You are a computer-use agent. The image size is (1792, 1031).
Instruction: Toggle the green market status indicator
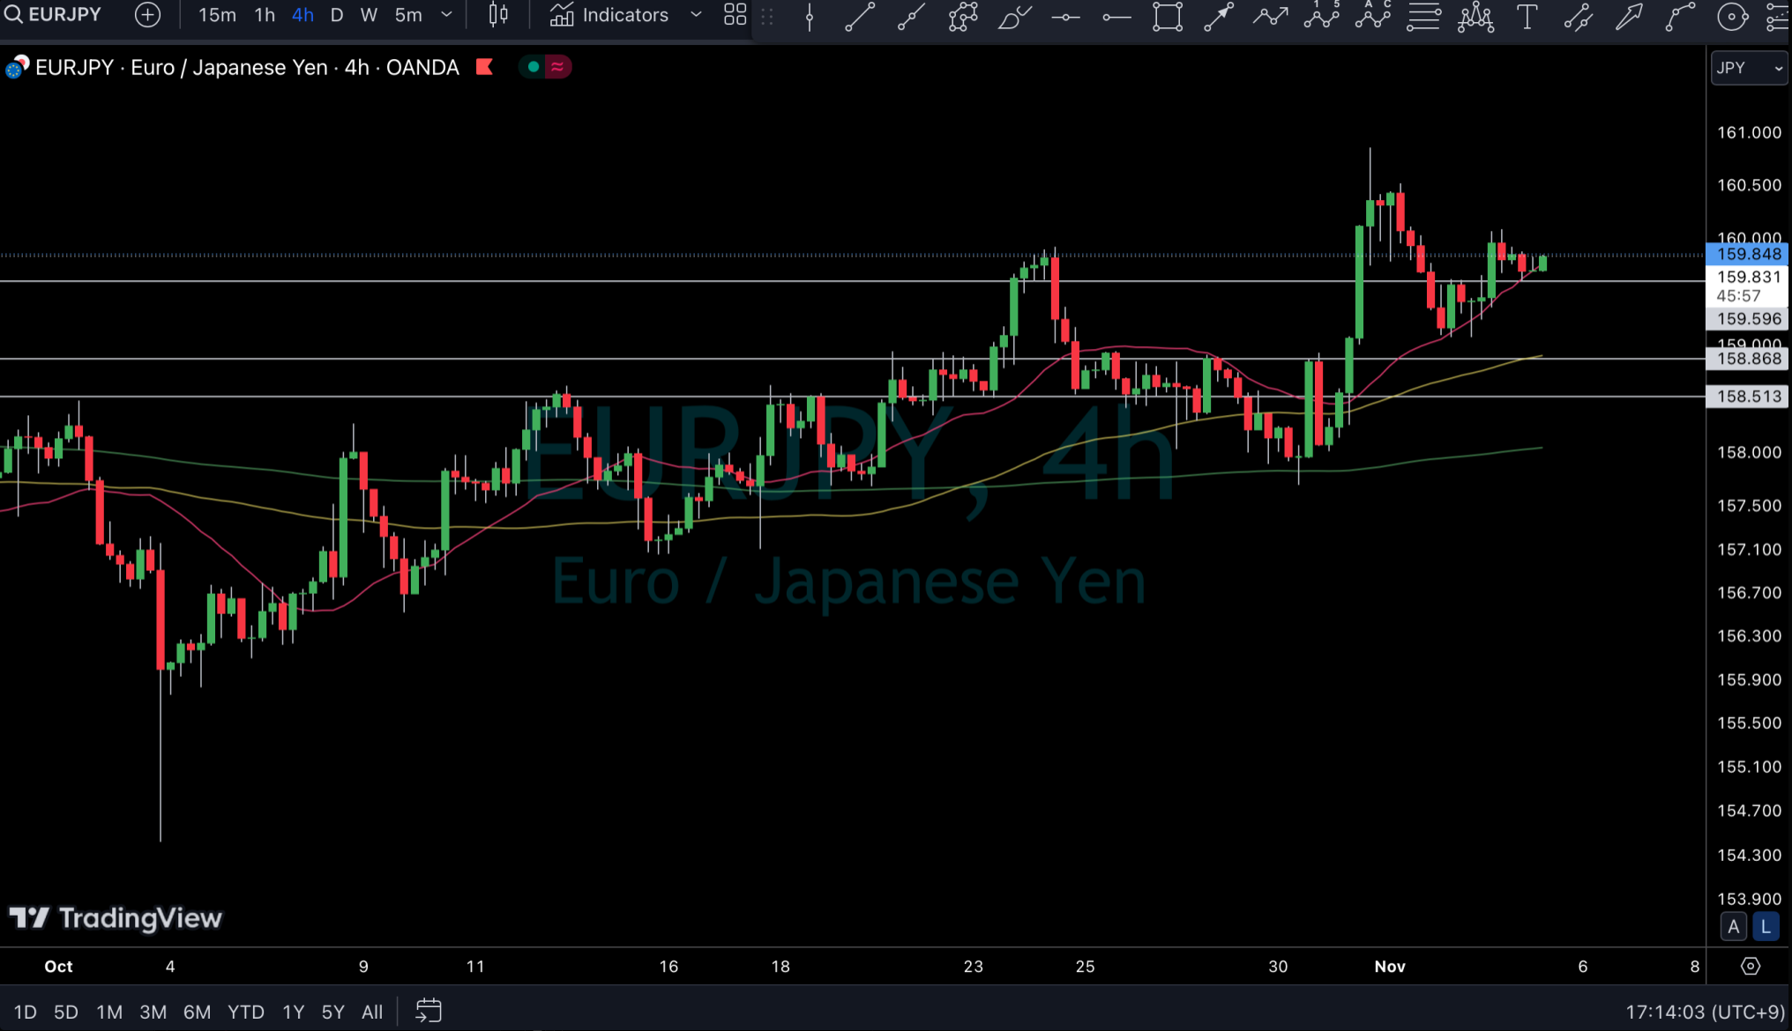[x=534, y=67]
